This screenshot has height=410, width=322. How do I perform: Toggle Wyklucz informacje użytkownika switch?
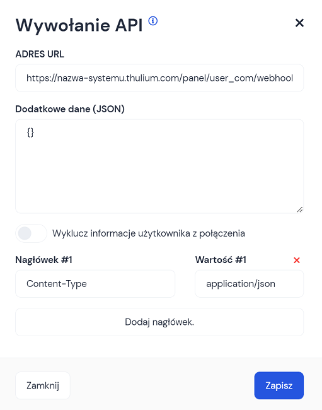point(31,233)
